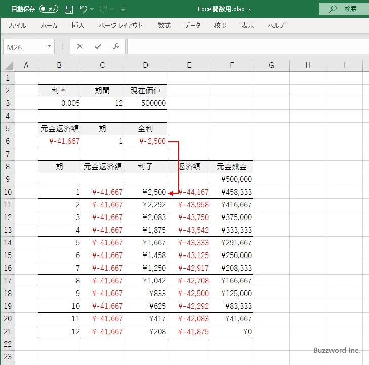This screenshot has width=369, height=365.
Task: Click the Select All corner triangle
Action: pos(9,66)
